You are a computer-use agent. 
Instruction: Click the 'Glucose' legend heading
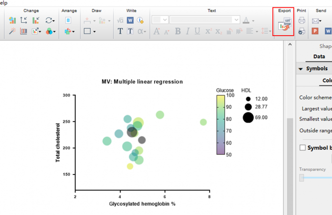(x=225, y=90)
